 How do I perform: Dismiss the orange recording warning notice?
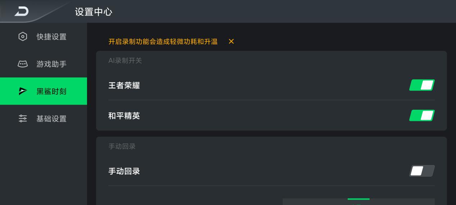pyautogui.click(x=231, y=42)
